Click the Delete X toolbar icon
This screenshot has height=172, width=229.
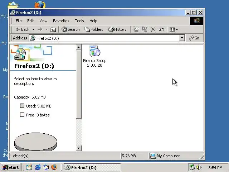pyautogui.click(x=153, y=29)
